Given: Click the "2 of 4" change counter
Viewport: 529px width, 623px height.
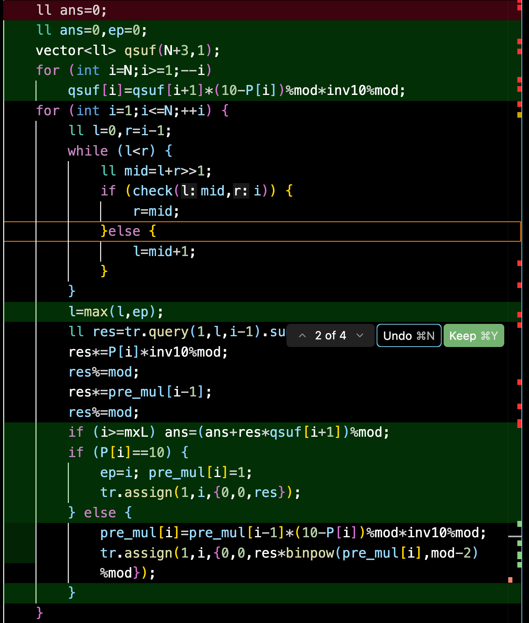Looking at the screenshot, I should click(330, 335).
